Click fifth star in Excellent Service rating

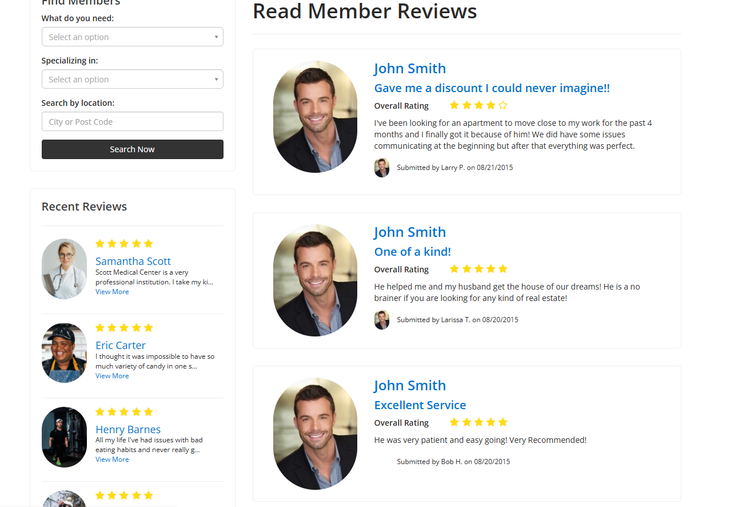(x=503, y=422)
